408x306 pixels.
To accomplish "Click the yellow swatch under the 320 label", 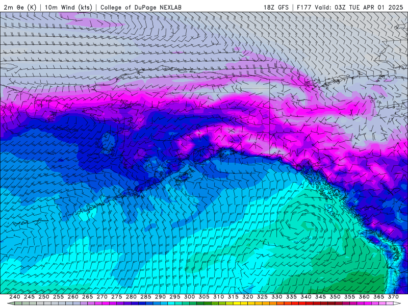I will (244, 303).
